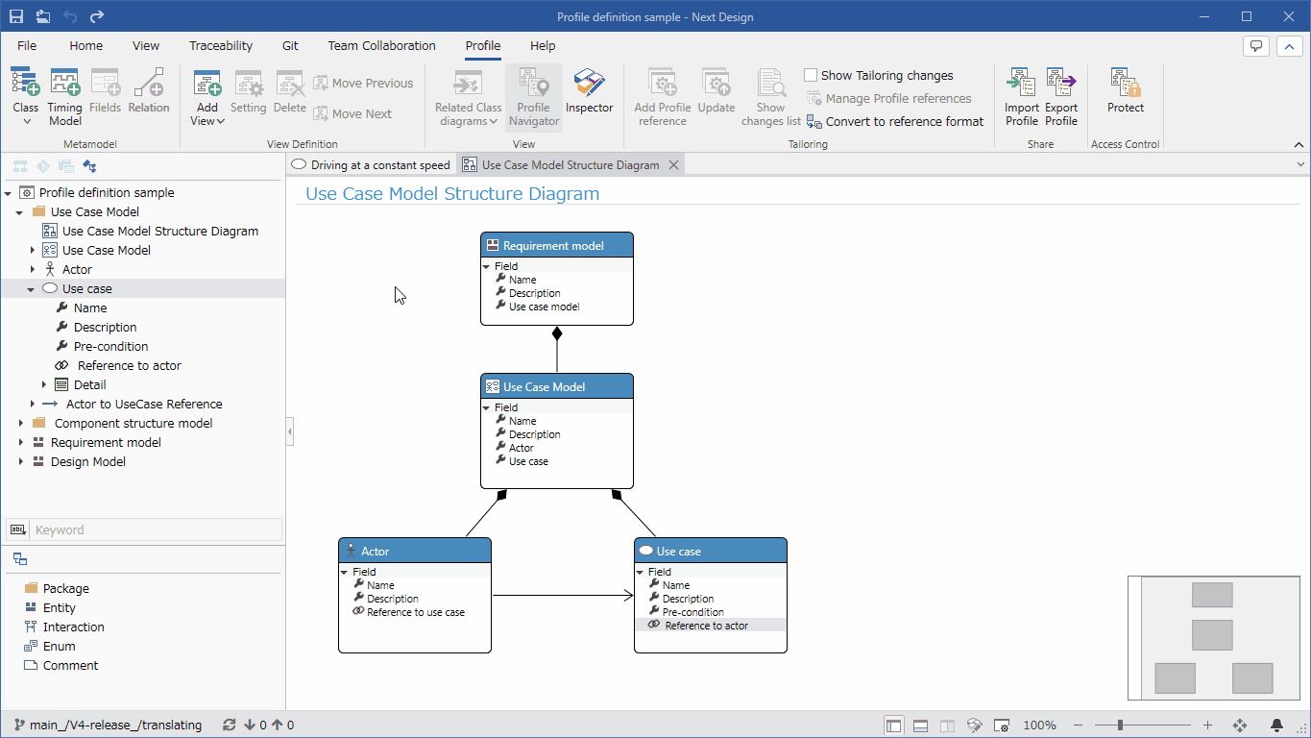Screen dimensions: 1311x738
Task: Click the highlighter pen icon in status bar
Action: [974, 726]
